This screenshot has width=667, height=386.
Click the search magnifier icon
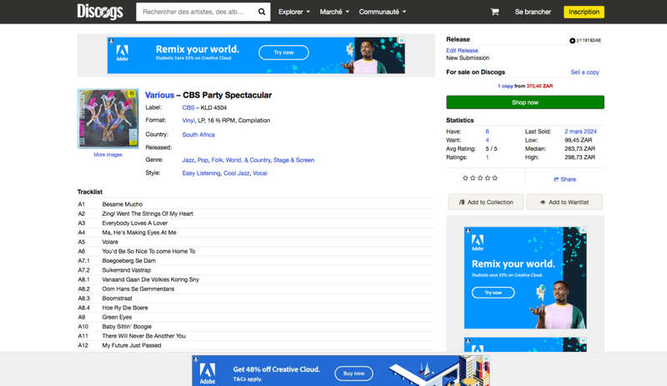pos(262,12)
